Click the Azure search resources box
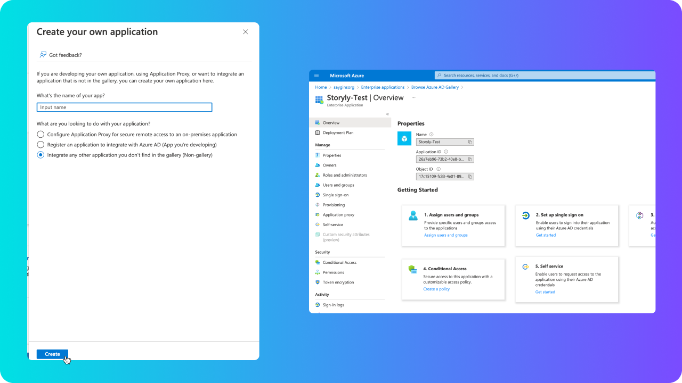The height and width of the screenshot is (383, 682). tap(545, 76)
